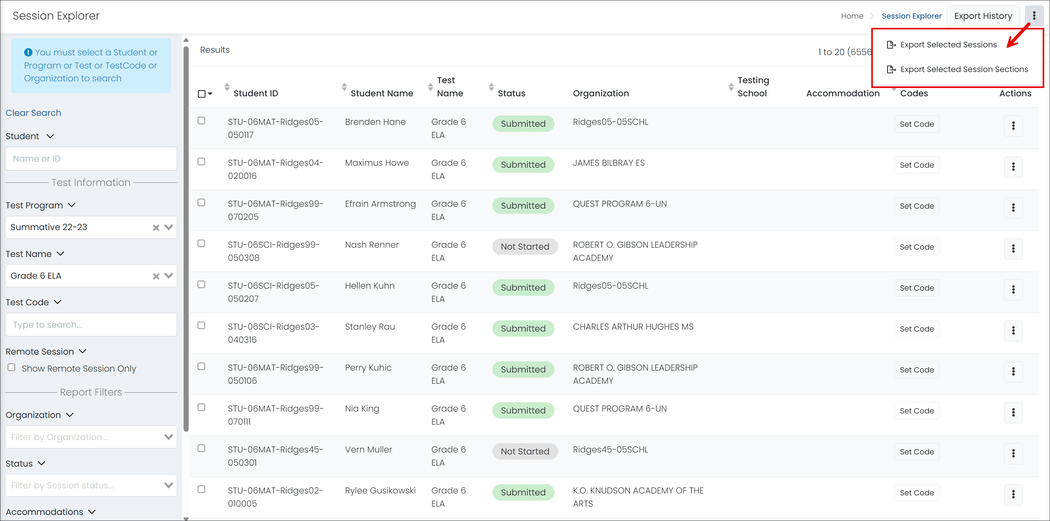
Task: Click scroll-up arrow of filter panel scrollbar
Action: click(186, 40)
